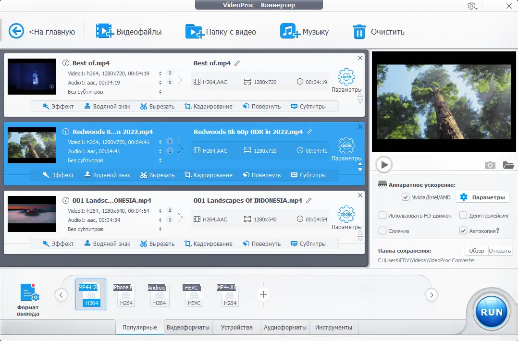Rename Redwoods 8k output with pencil icon
Viewport: 518px width, 341px height.
pos(309,132)
